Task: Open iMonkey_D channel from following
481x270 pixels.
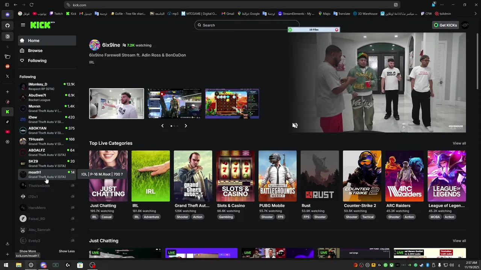Action: [47, 87]
